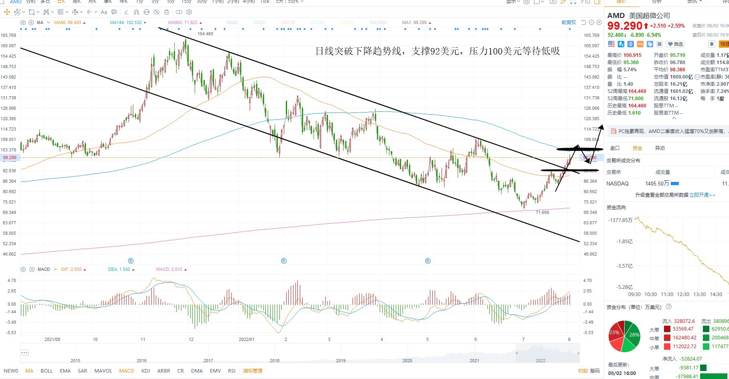The height and width of the screenshot is (379, 729).
Task: Hide all drawings with the eye-slash icon
Action: [157, 12]
